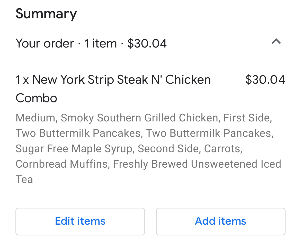Select the 'Your order' label
Viewport: 301px width, 248px height.
coord(45,43)
